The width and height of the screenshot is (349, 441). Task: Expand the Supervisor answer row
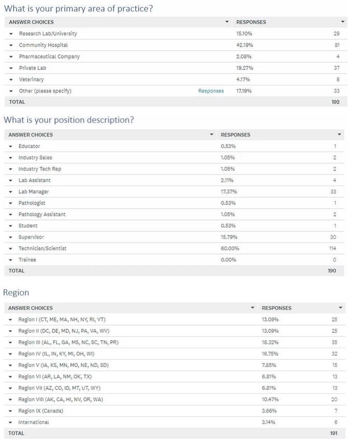(x=11, y=237)
